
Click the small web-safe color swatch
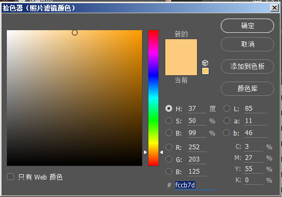click(205, 71)
